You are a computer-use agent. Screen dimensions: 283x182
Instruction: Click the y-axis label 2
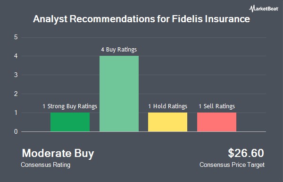16,94
